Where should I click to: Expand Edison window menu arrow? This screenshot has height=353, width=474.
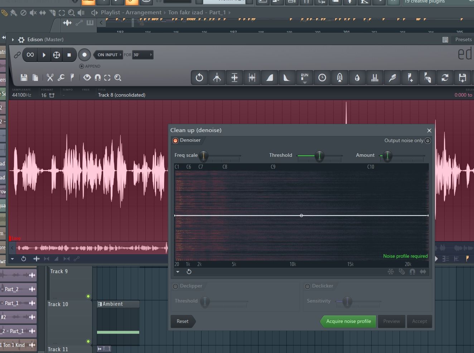pos(13,40)
